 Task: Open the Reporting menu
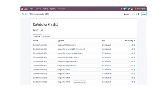[x=53, y=9]
